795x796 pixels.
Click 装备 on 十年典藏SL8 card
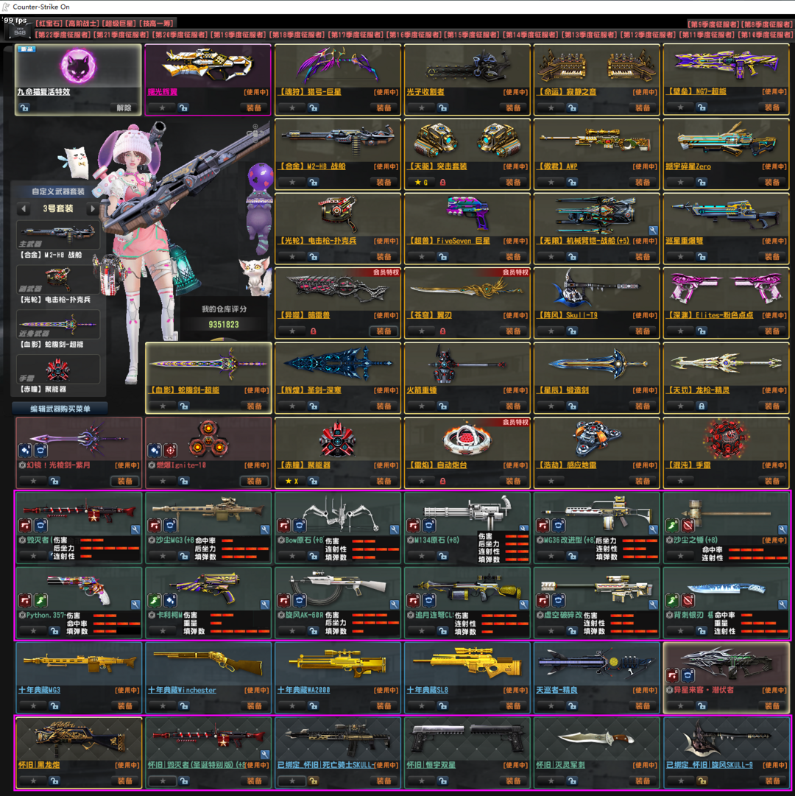click(513, 705)
